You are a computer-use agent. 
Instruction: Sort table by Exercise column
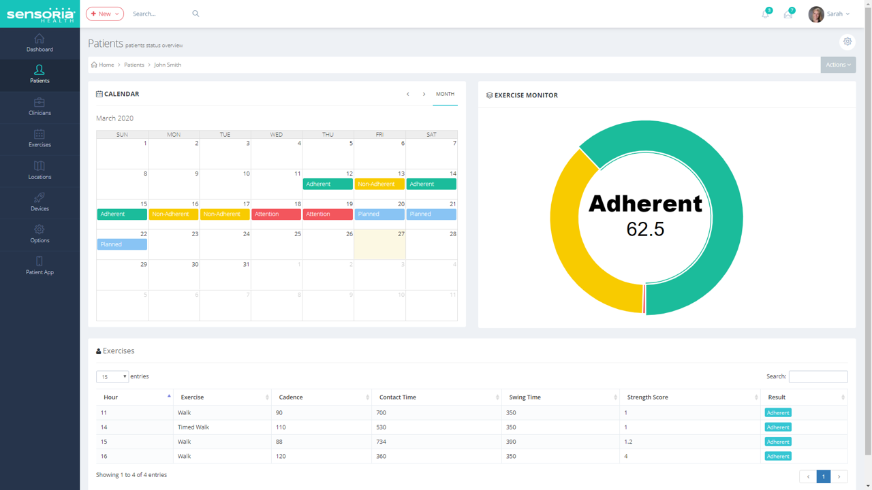[223, 397]
